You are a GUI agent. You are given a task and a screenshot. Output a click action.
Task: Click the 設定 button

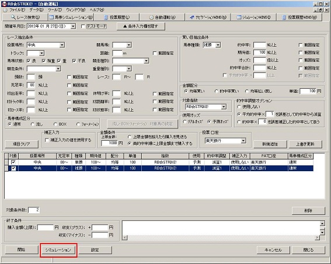(x=95, y=250)
